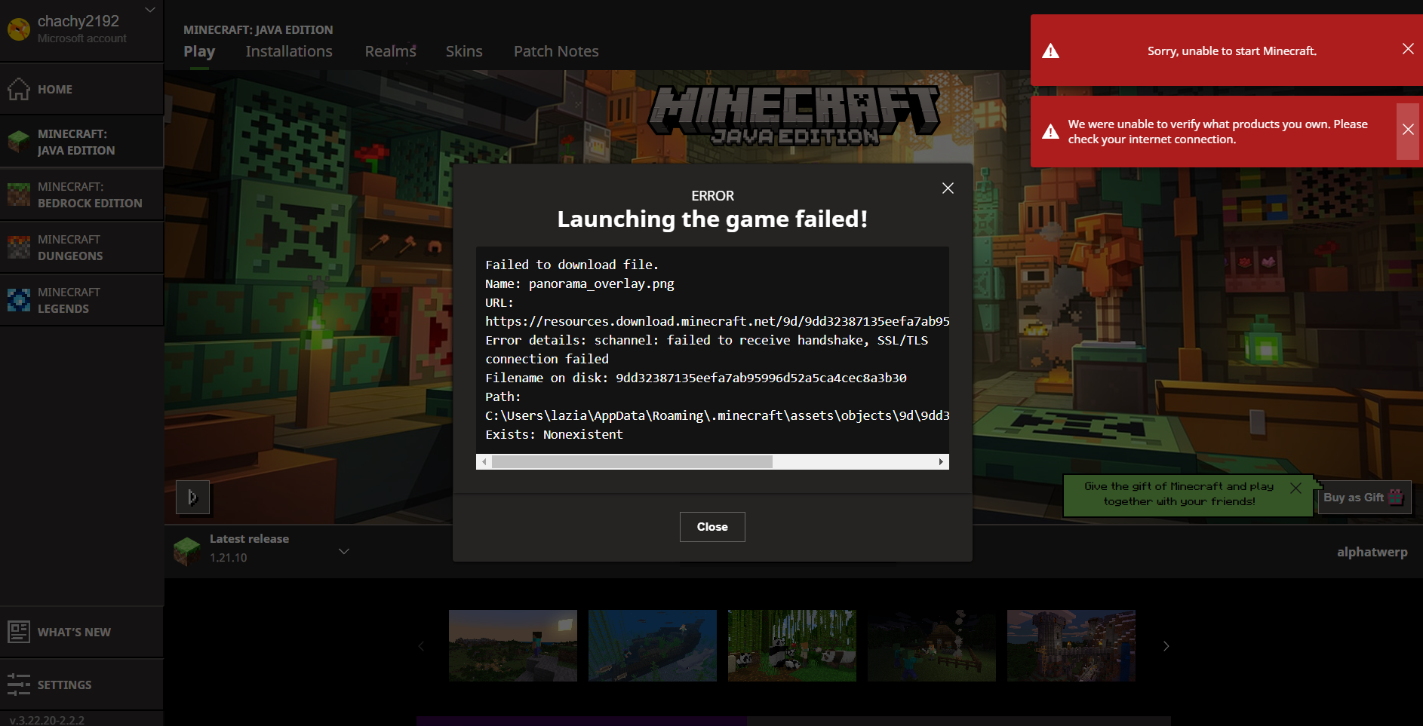Select Minecraft: Bedrock Edition in sidebar
Viewport: 1423px width, 726px height.
point(81,195)
